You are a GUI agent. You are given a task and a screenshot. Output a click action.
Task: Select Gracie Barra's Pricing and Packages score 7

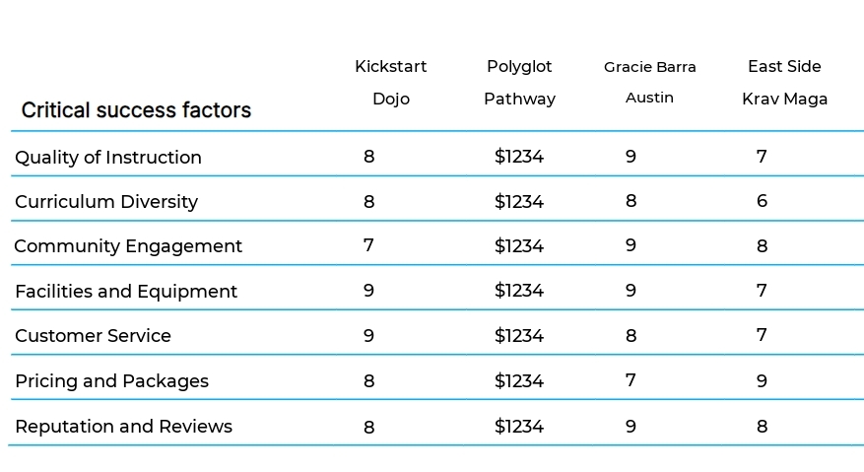631,380
